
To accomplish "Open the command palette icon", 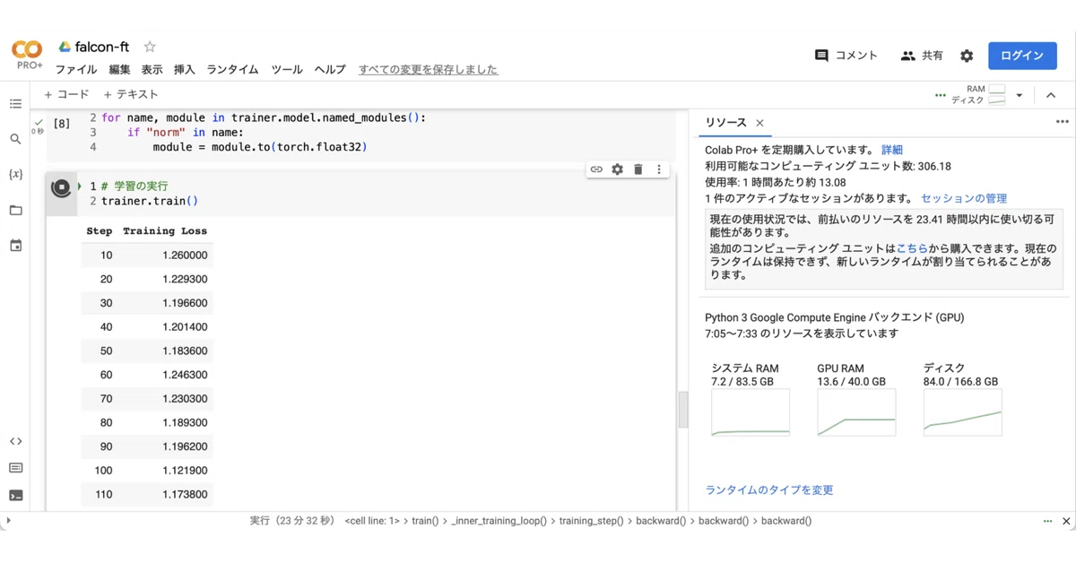I will pyautogui.click(x=15, y=468).
